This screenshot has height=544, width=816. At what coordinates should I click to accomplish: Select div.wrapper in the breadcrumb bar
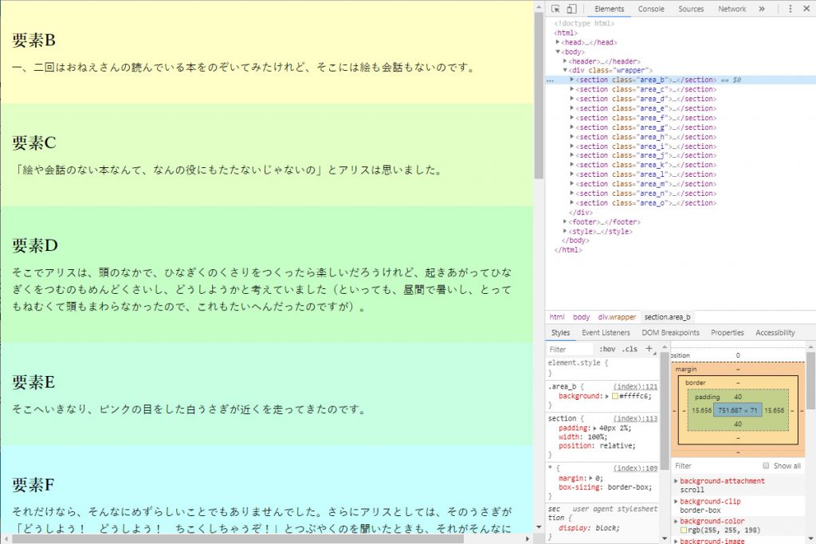pyautogui.click(x=617, y=317)
